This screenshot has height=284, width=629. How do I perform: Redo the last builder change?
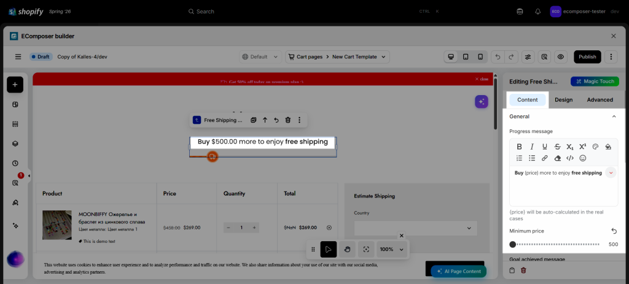[x=511, y=57]
